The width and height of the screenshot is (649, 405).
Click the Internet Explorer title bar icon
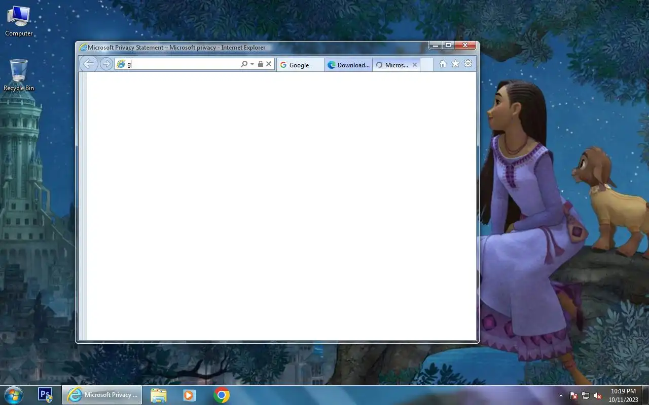coord(83,48)
